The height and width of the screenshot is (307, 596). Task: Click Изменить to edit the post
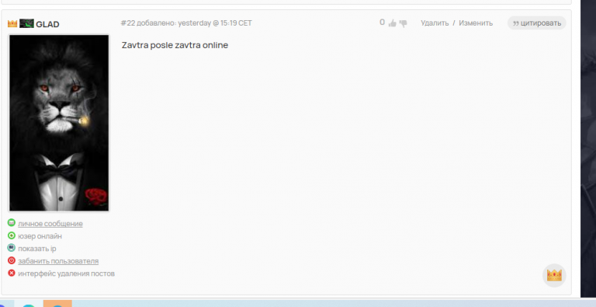click(476, 23)
